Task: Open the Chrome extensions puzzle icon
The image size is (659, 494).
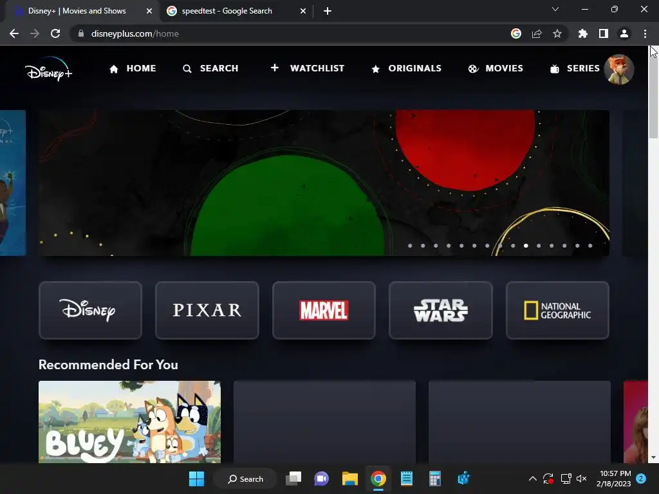Action: click(x=583, y=33)
